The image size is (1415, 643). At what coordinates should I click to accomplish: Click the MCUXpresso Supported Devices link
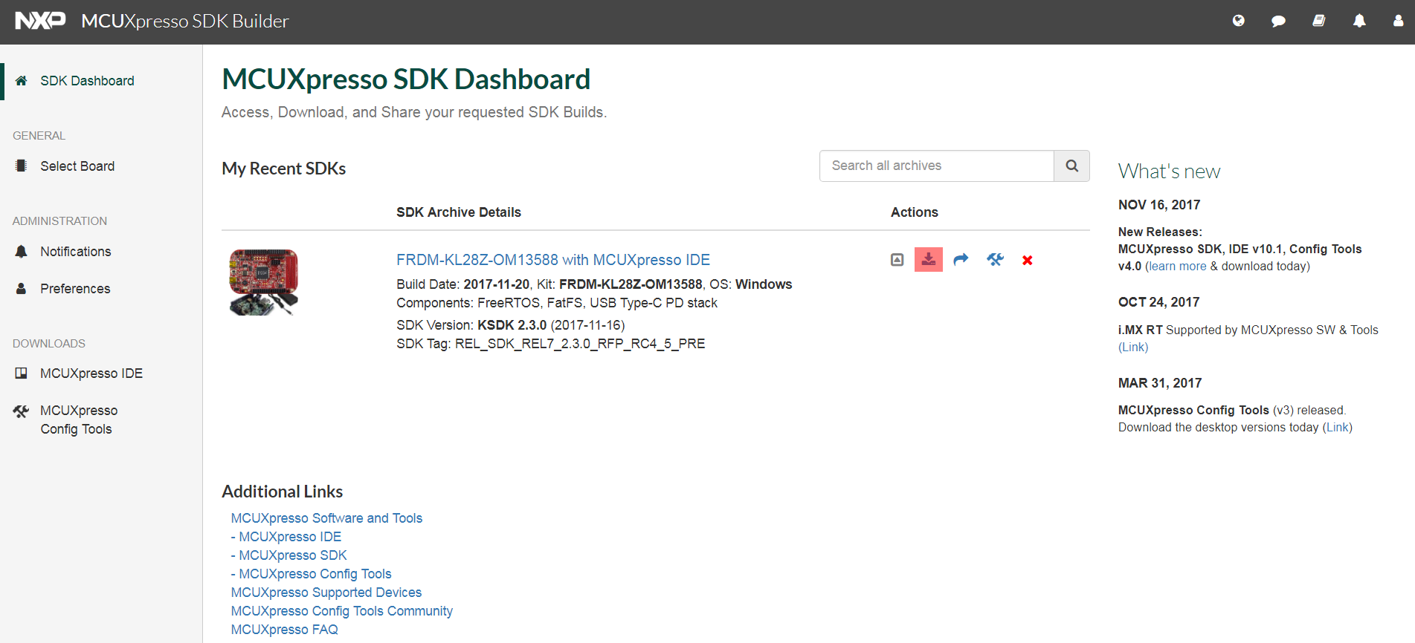(326, 593)
